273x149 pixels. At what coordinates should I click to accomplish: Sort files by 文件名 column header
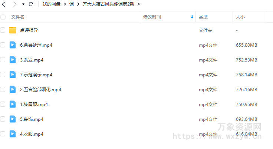[18, 17]
